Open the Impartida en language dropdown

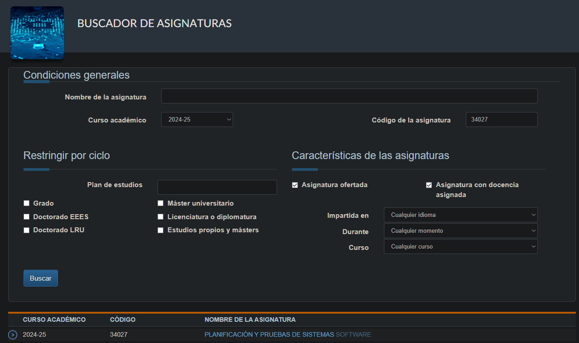click(460, 215)
